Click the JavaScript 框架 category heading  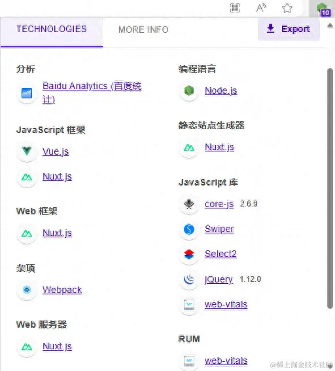point(51,130)
